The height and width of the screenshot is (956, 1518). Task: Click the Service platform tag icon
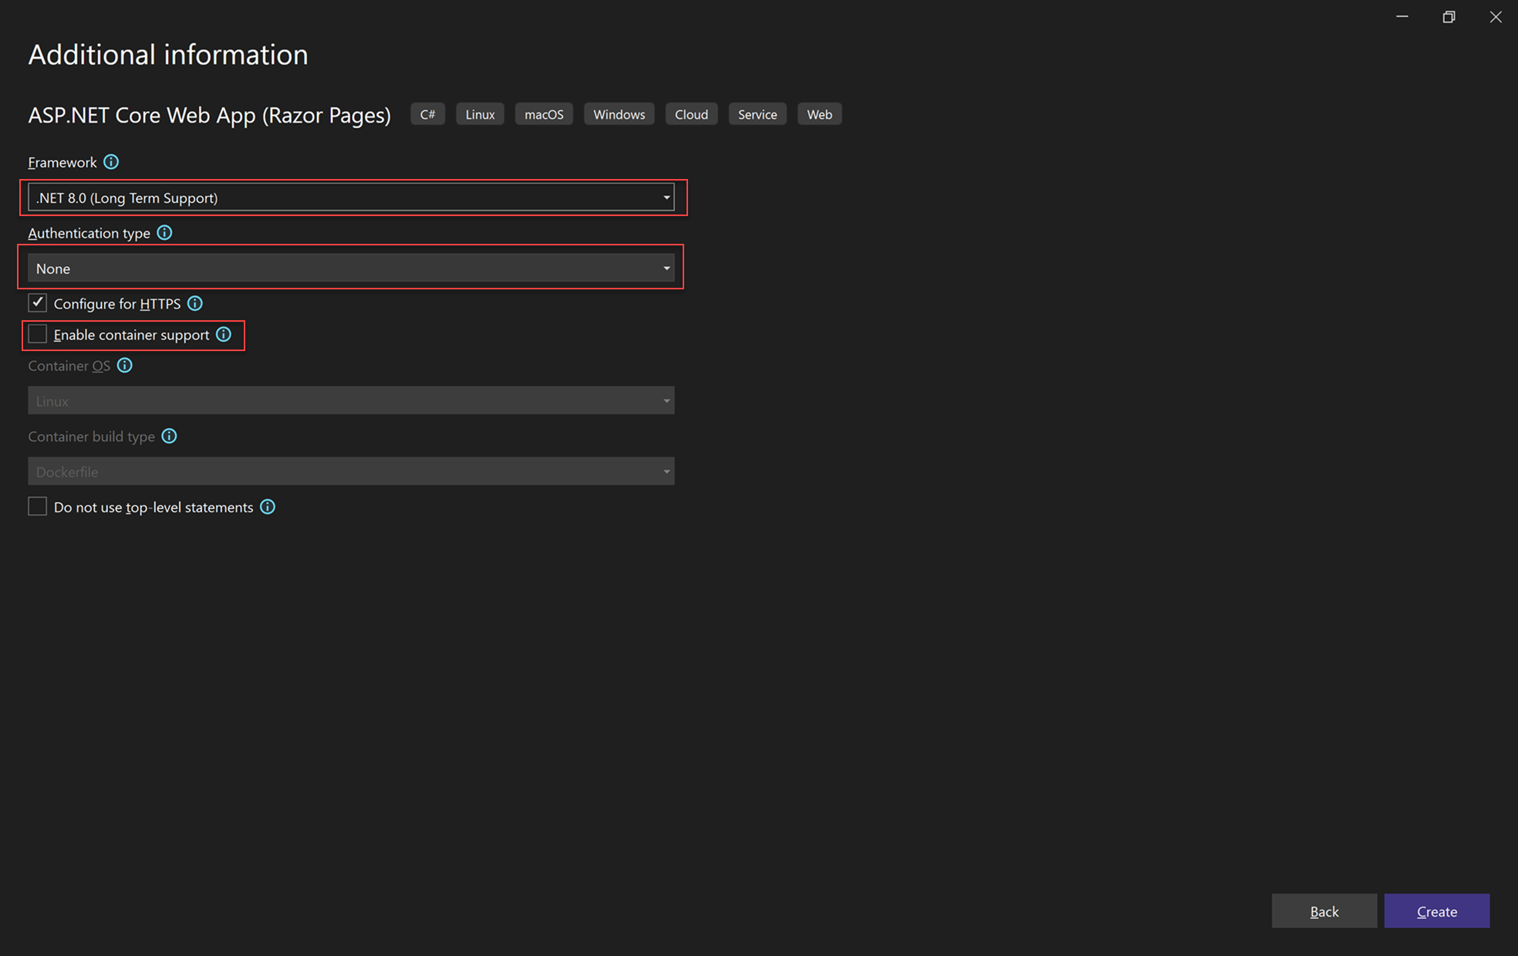756,114
